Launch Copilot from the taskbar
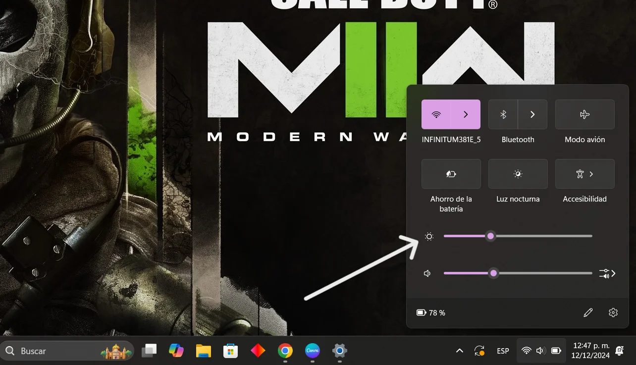 point(176,351)
